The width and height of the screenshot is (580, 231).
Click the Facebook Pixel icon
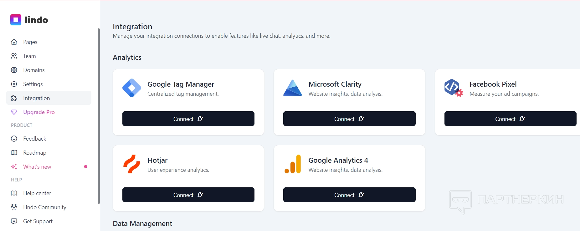(454, 88)
